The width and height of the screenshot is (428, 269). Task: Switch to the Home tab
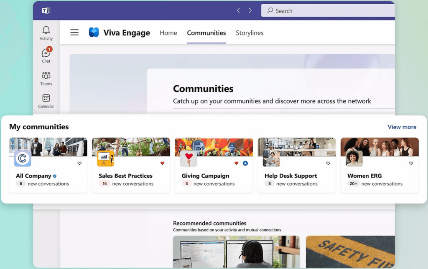(x=168, y=33)
